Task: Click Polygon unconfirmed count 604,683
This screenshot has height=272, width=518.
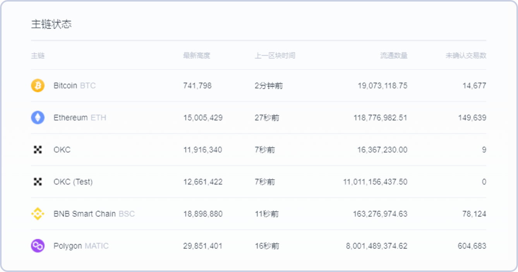Action: click(x=472, y=246)
